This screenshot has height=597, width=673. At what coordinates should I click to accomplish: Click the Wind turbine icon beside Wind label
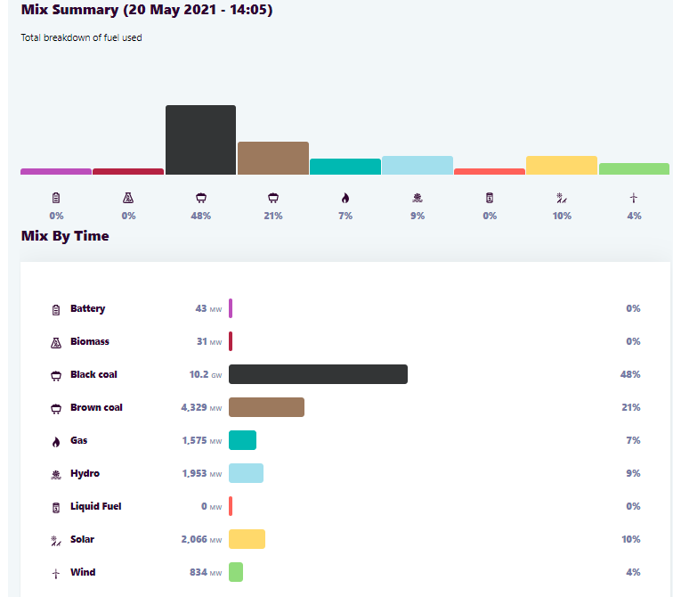[x=55, y=573]
